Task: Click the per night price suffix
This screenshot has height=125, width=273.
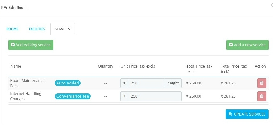Action: pyautogui.click(x=173, y=83)
